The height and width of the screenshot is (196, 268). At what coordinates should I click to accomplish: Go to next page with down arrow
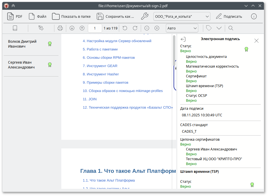coord(72,28)
